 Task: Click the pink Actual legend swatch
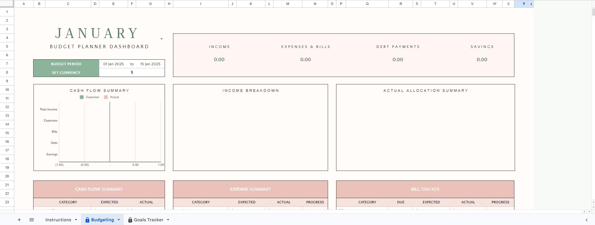pyautogui.click(x=106, y=97)
